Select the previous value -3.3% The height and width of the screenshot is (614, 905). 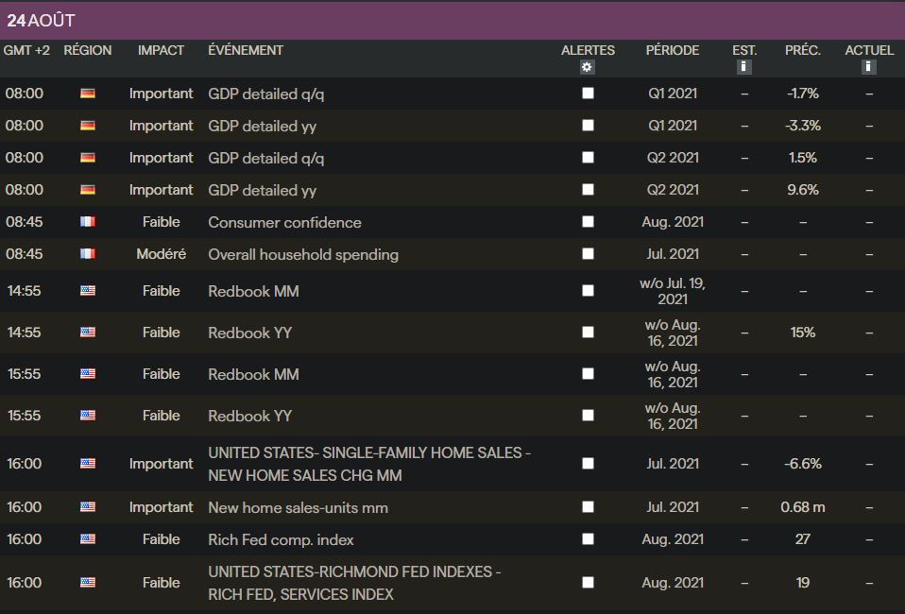(802, 126)
